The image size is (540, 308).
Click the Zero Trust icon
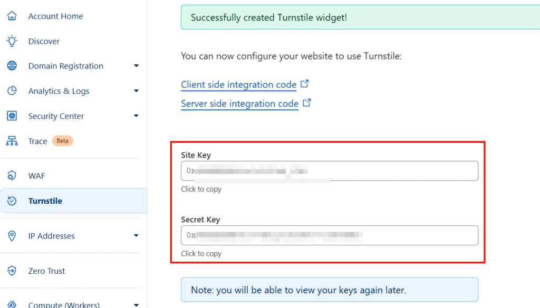(x=12, y=271)
